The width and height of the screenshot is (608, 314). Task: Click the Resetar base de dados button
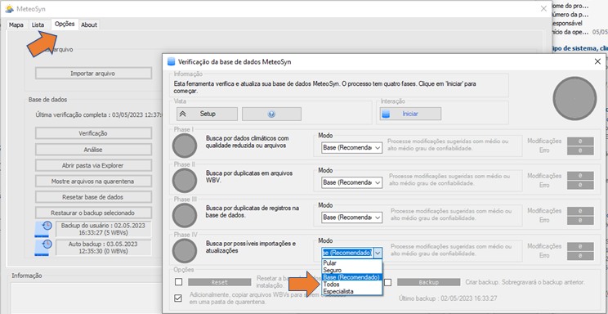pos(93,197)
